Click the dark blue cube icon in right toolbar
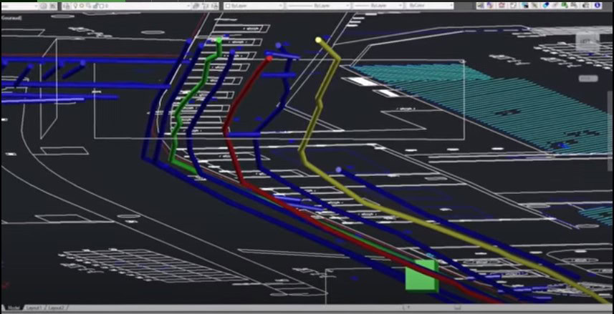Screen dimensions: 614x314 pos(524,6)
